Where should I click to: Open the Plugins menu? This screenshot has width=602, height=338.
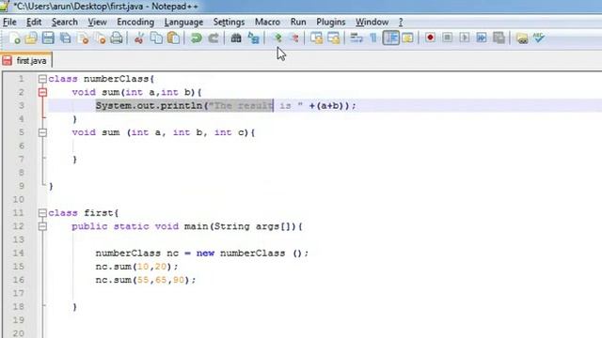[x=330, y=23]
